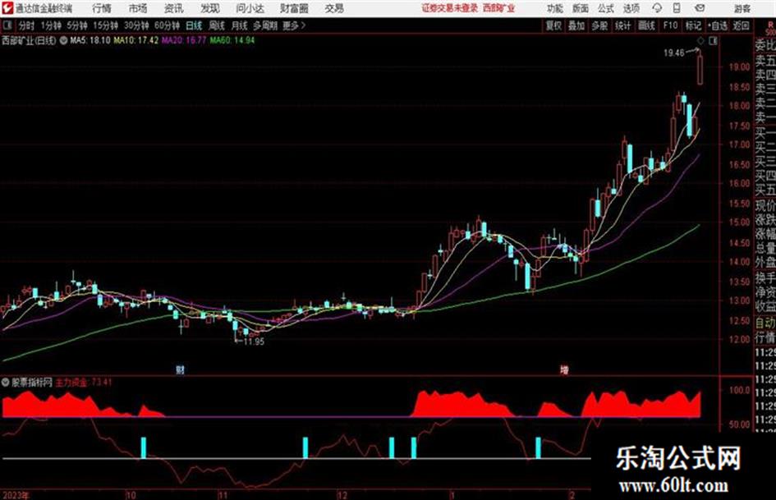The height and width of the screenshot is (500, 776).
Task: Click the 通达信 red logo icon
Action: (x=7, y=8)
